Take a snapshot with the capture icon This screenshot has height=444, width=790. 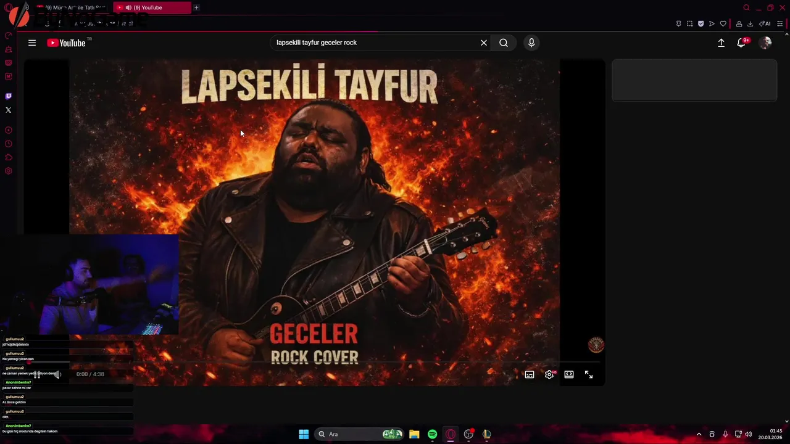pyautogui.click(x=689, y=23)
